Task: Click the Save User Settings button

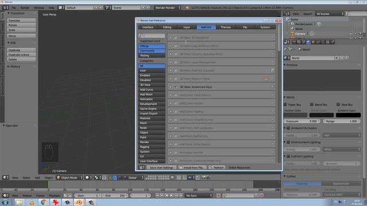Action: (161, 168)
